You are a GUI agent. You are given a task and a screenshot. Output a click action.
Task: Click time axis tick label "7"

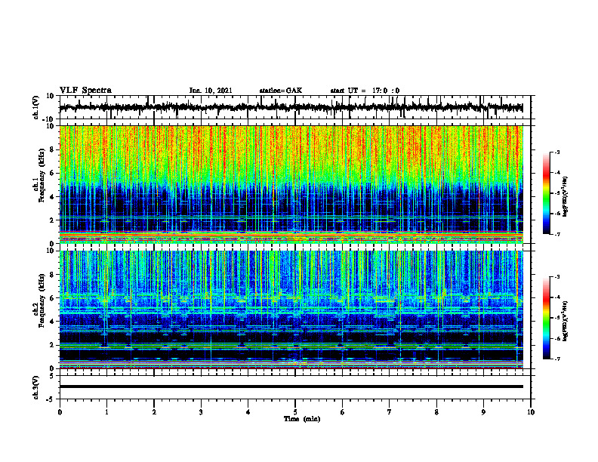pos(390,412)
